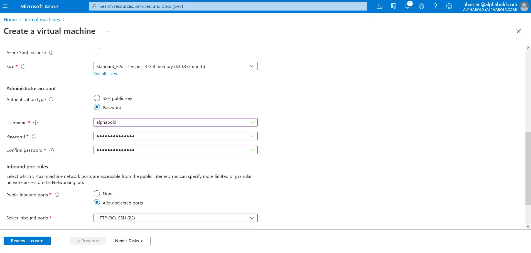Choose Allow selected ports option
Screen dimensions: 531x253
[97, 203]
